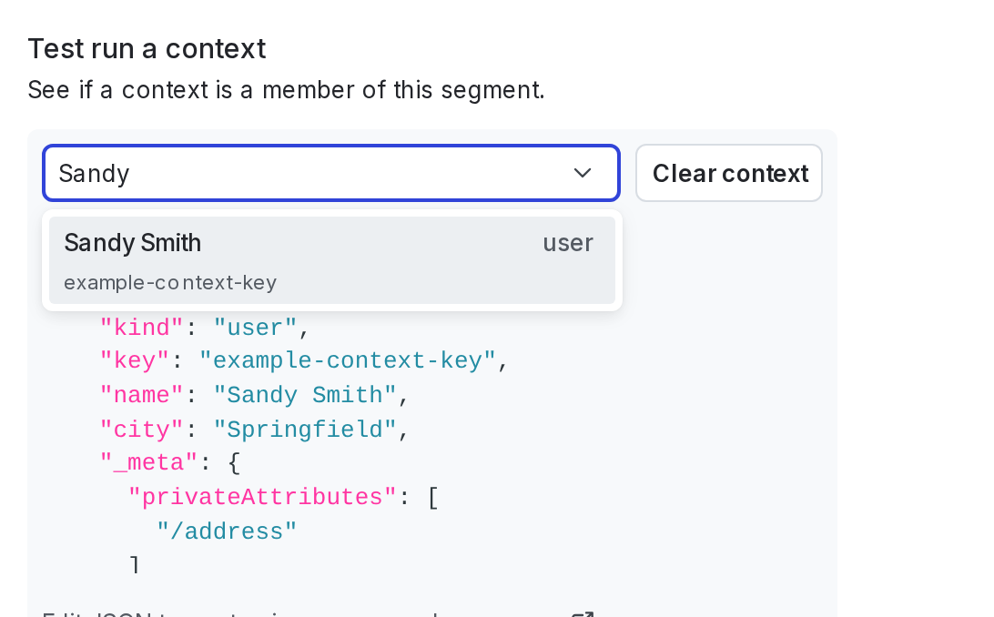Click the "_meta" object key in the JSON
The image size is (994, 617).
(147, 462)
